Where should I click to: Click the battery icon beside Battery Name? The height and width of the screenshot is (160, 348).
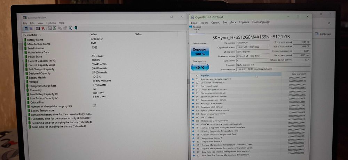pos(25,39)
